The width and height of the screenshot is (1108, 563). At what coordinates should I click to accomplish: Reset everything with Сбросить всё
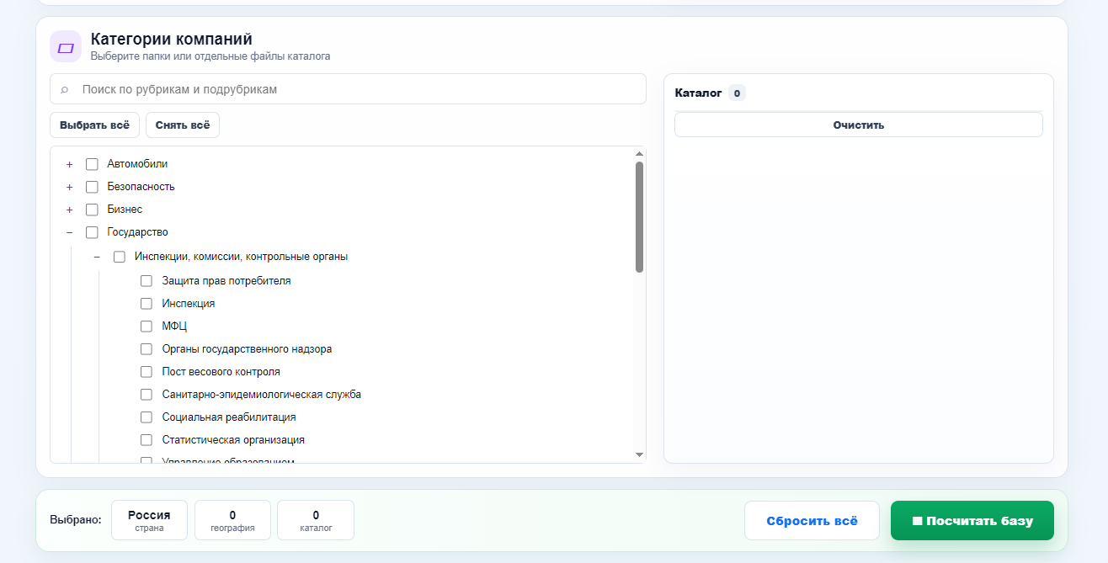(812, 521)
